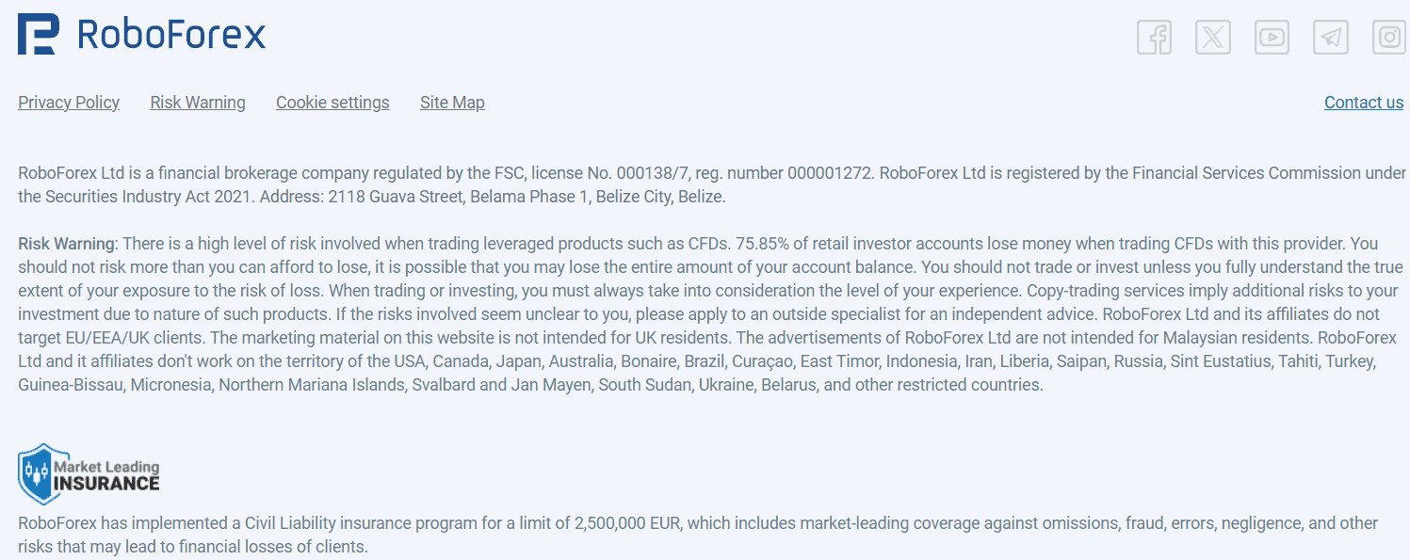Image resolution: width=1410 pixels, height=560 pixels.
Task: Open the Contact us link
Action: point(1363,102)
